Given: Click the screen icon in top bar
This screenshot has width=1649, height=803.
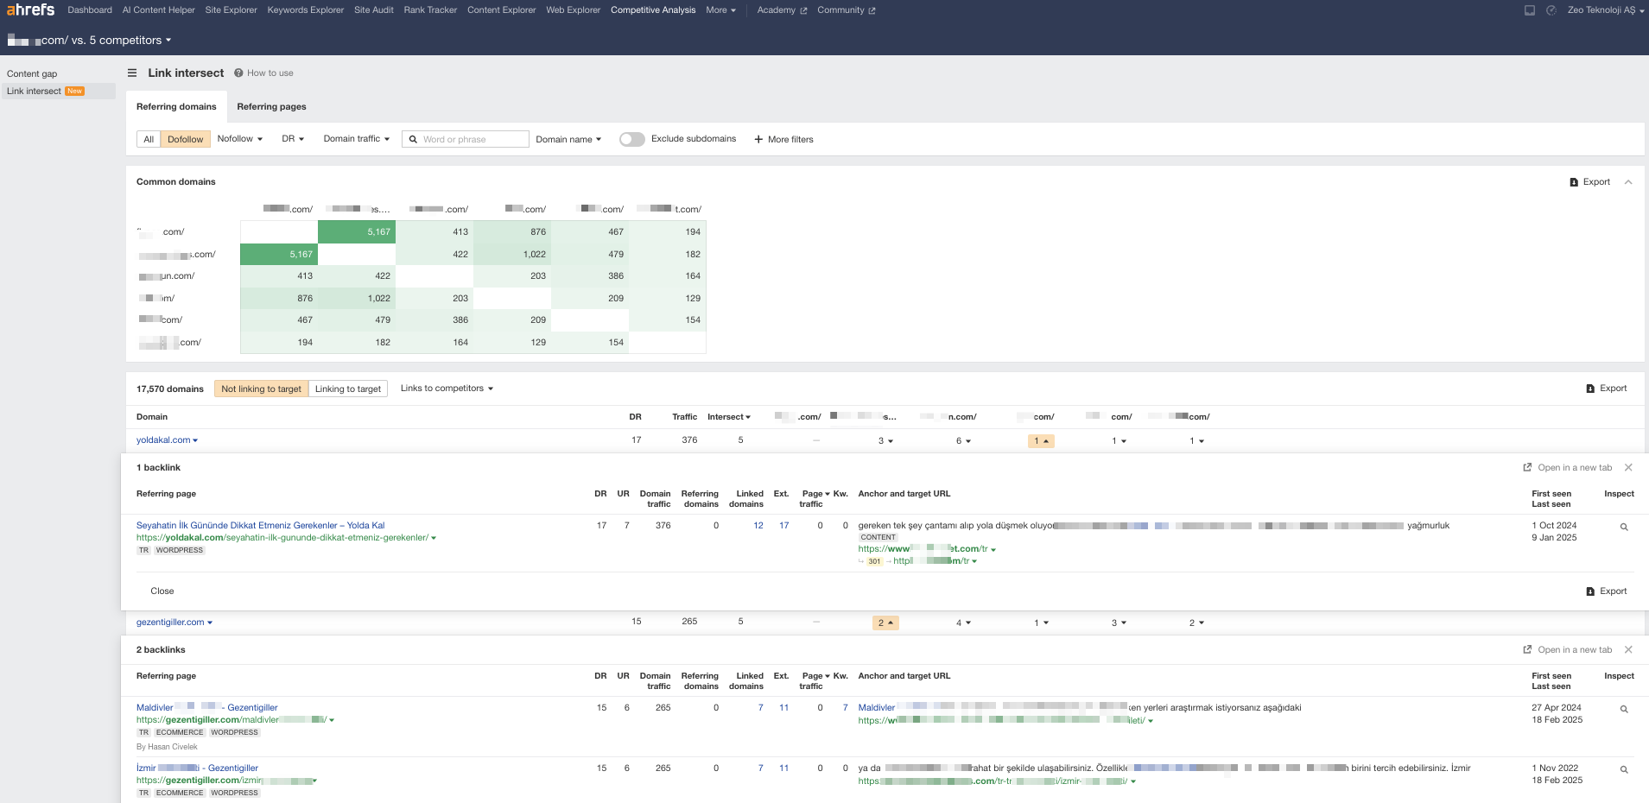Looking at the screenshot, I should pyautogui.click(x=1530, y=10).
